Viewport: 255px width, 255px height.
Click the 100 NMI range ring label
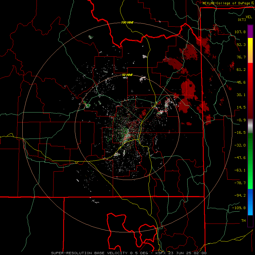coord(127,22)
